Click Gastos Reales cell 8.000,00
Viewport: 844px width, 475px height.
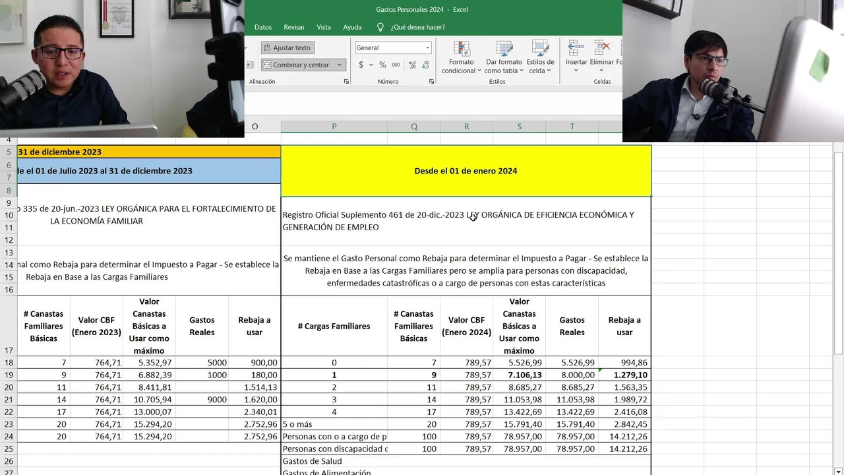[x=572, y=375]
